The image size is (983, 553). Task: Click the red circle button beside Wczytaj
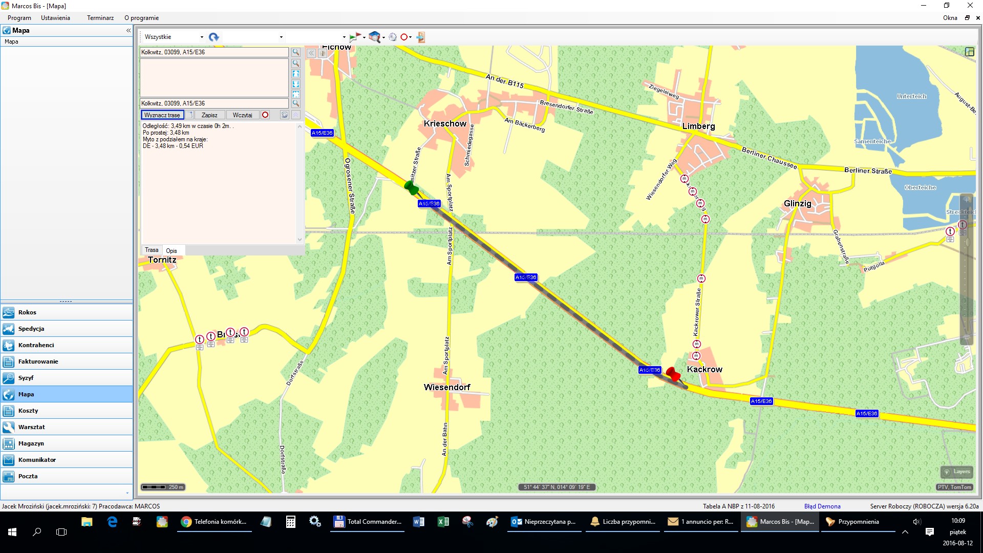point(265,115)
